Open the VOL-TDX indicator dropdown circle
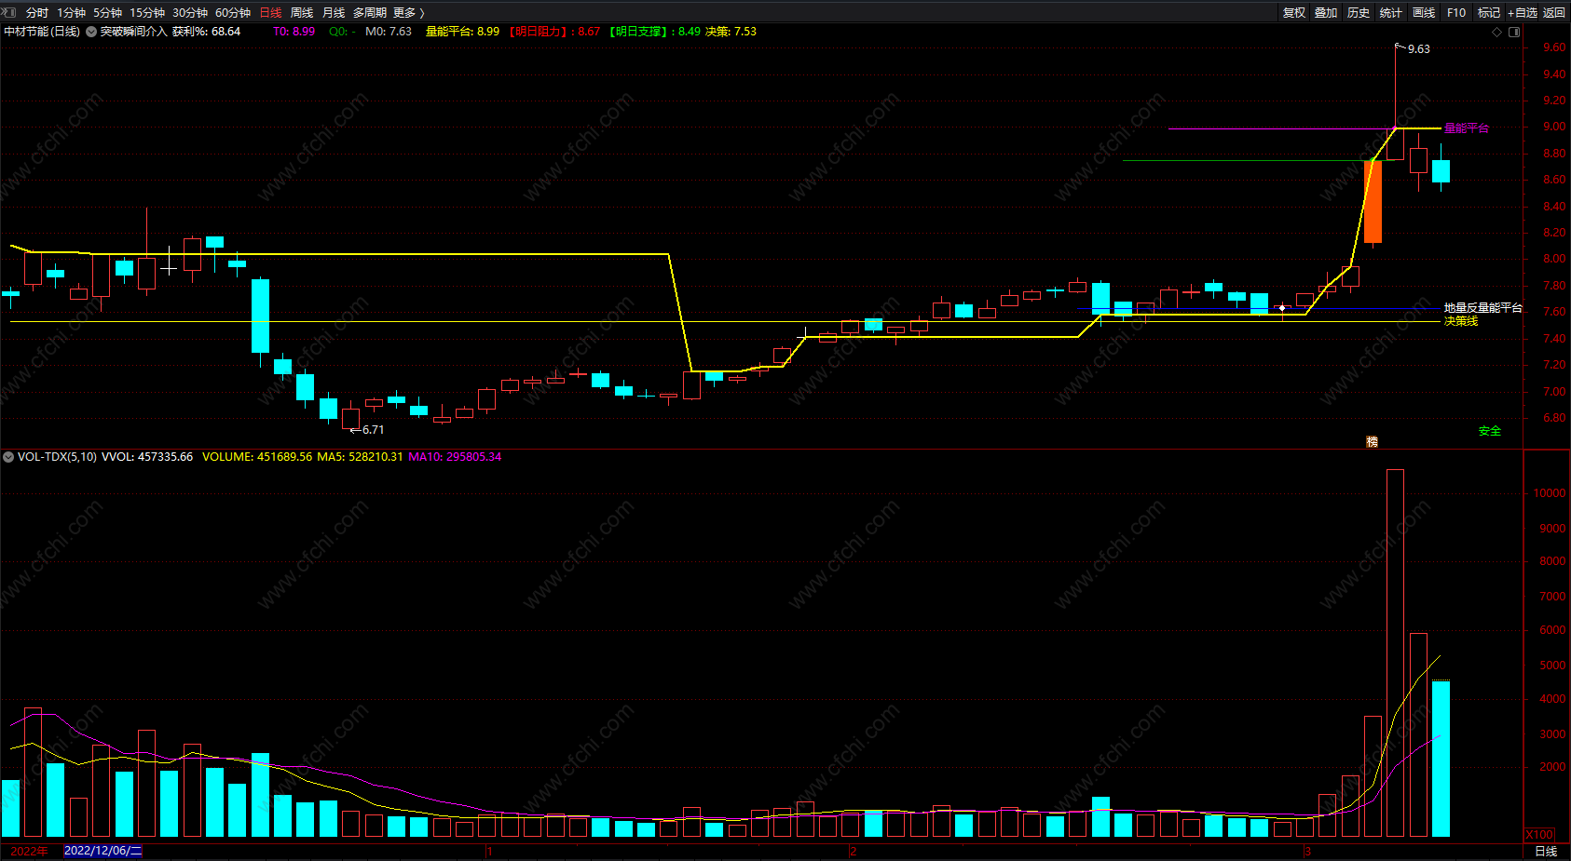The image size is (1571, 861). point(8,457)
